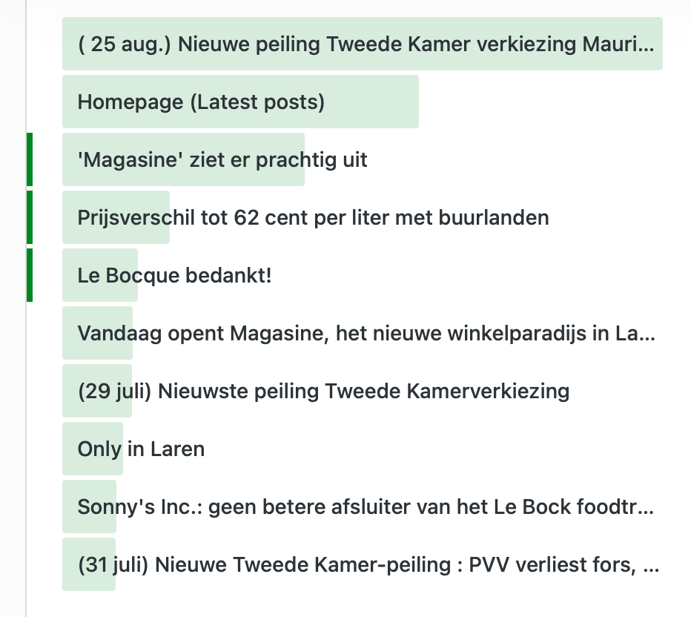Screen dimensions: 691x617
Task: Click ellipsis ending Vandaag opent Magasine title
Action: (x=647, y=334)
